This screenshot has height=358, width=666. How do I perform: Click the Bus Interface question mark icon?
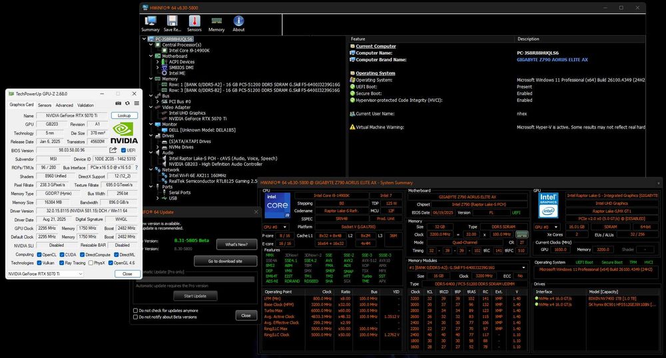(x=137, y=168)
